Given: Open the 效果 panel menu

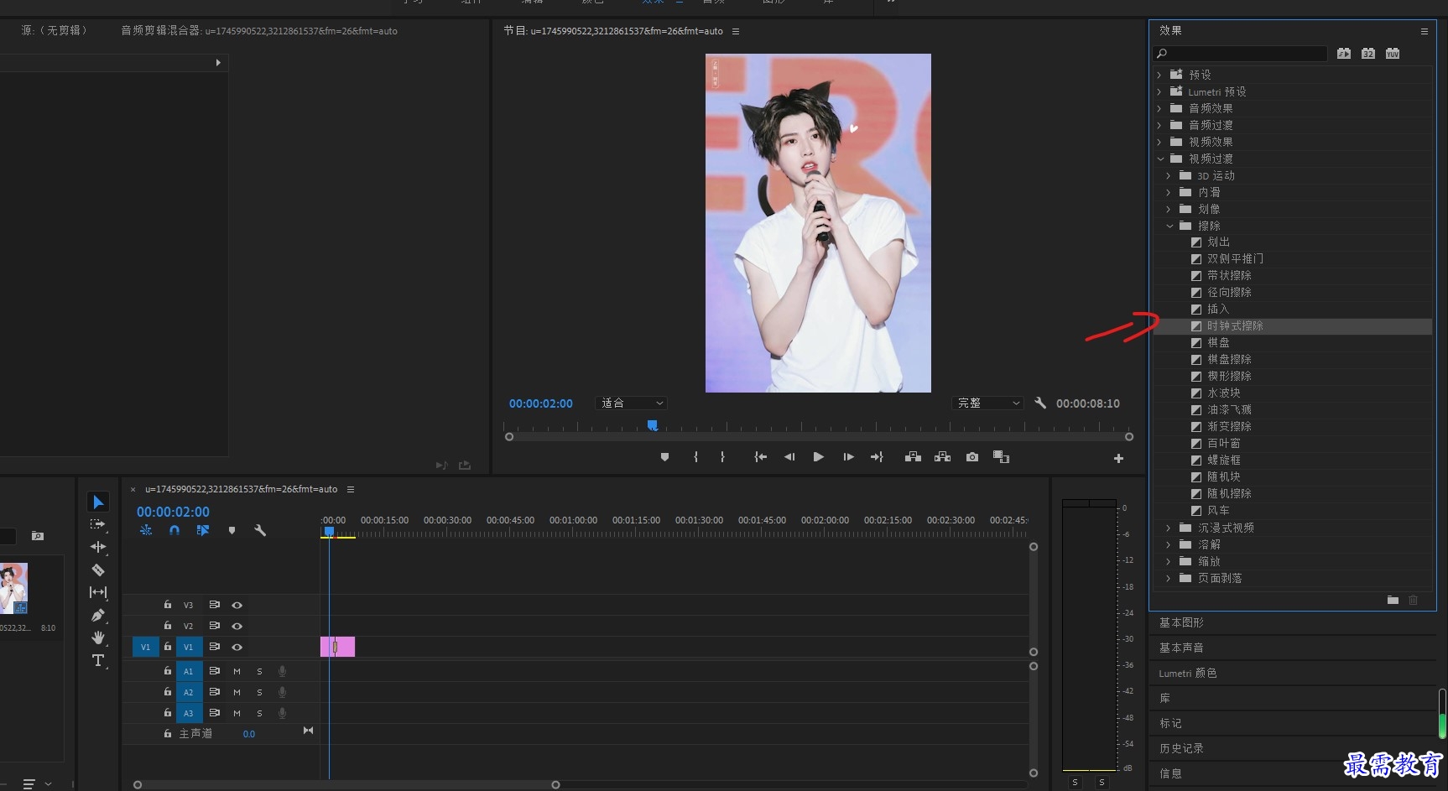Looking at the screenshot, I should pos(1424,31).
